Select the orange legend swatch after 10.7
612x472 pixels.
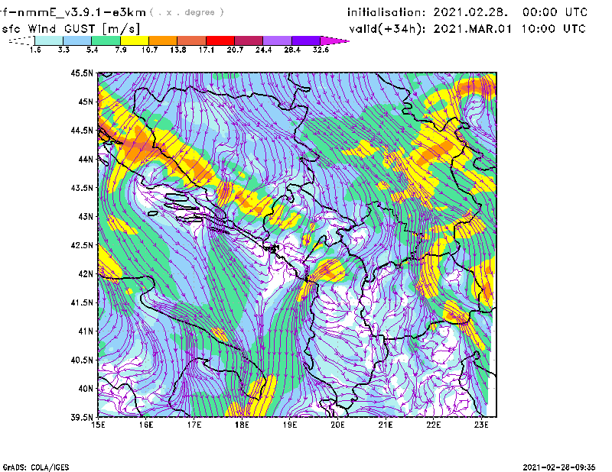click(x=163, y=40)
